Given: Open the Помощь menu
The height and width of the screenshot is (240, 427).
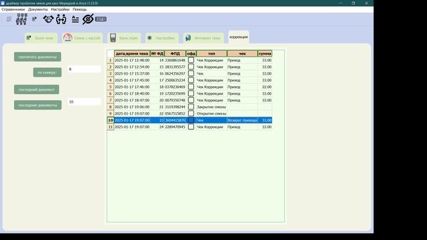Looking at the screenshot, I should pos(80,9).
